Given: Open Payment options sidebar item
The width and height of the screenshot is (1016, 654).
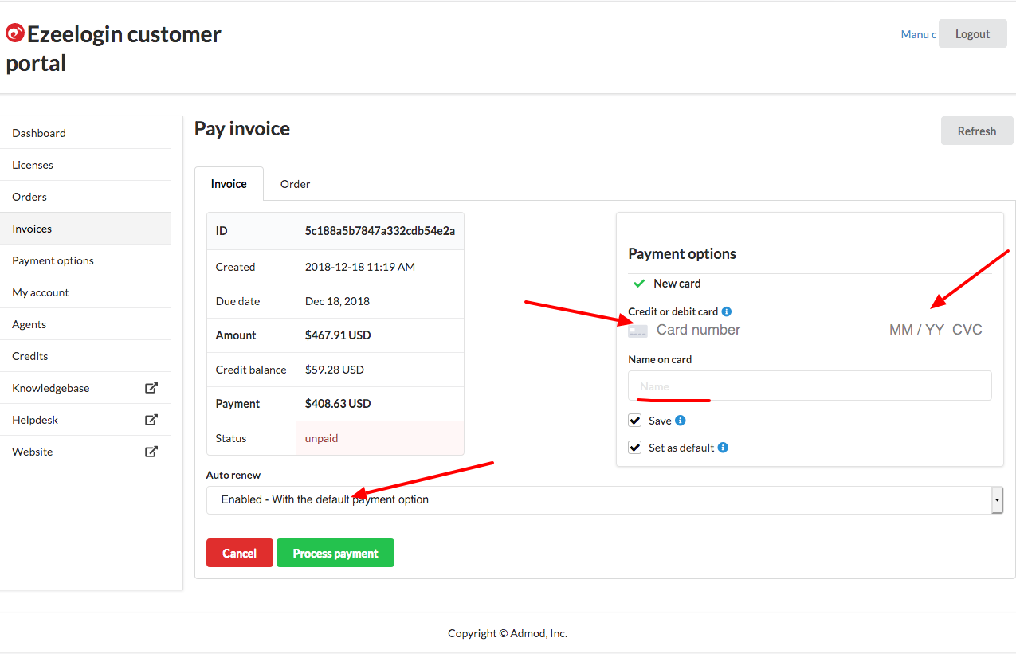Looking at the screenshot, I should pyautogui.click(x=85, y=260).
